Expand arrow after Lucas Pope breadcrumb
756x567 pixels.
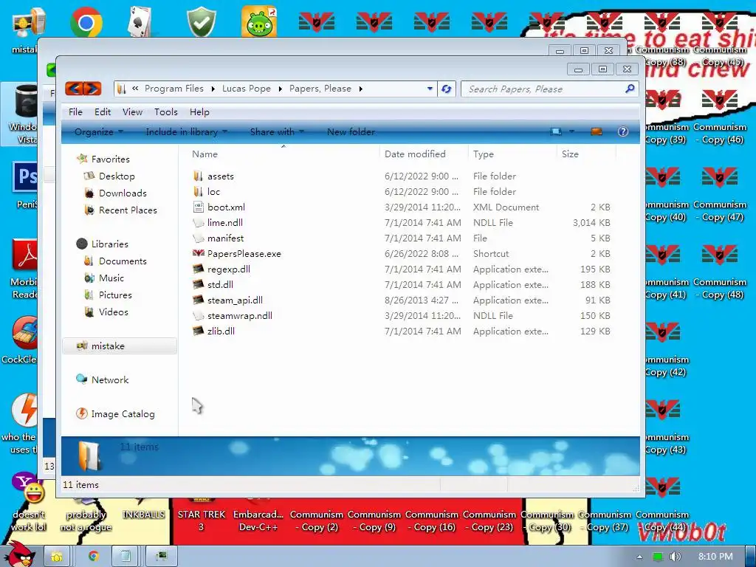(x=280, y=89)
